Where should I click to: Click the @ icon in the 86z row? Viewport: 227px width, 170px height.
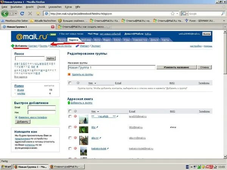[75, 127]
